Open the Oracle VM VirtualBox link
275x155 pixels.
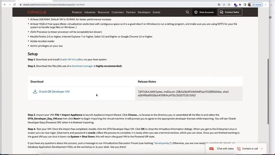coord(71,59)
